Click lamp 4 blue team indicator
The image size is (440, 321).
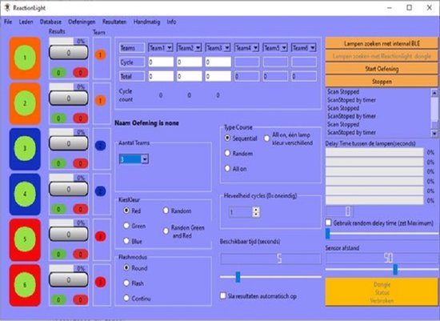coord(101,191)
